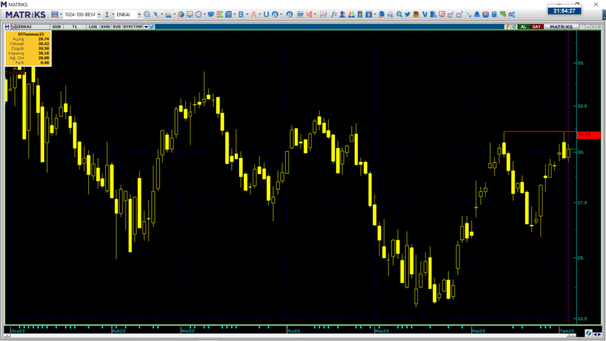Click the bold B toolbar icon
The width and height of the screenshot is (606, 341).
tap(241, 14)
